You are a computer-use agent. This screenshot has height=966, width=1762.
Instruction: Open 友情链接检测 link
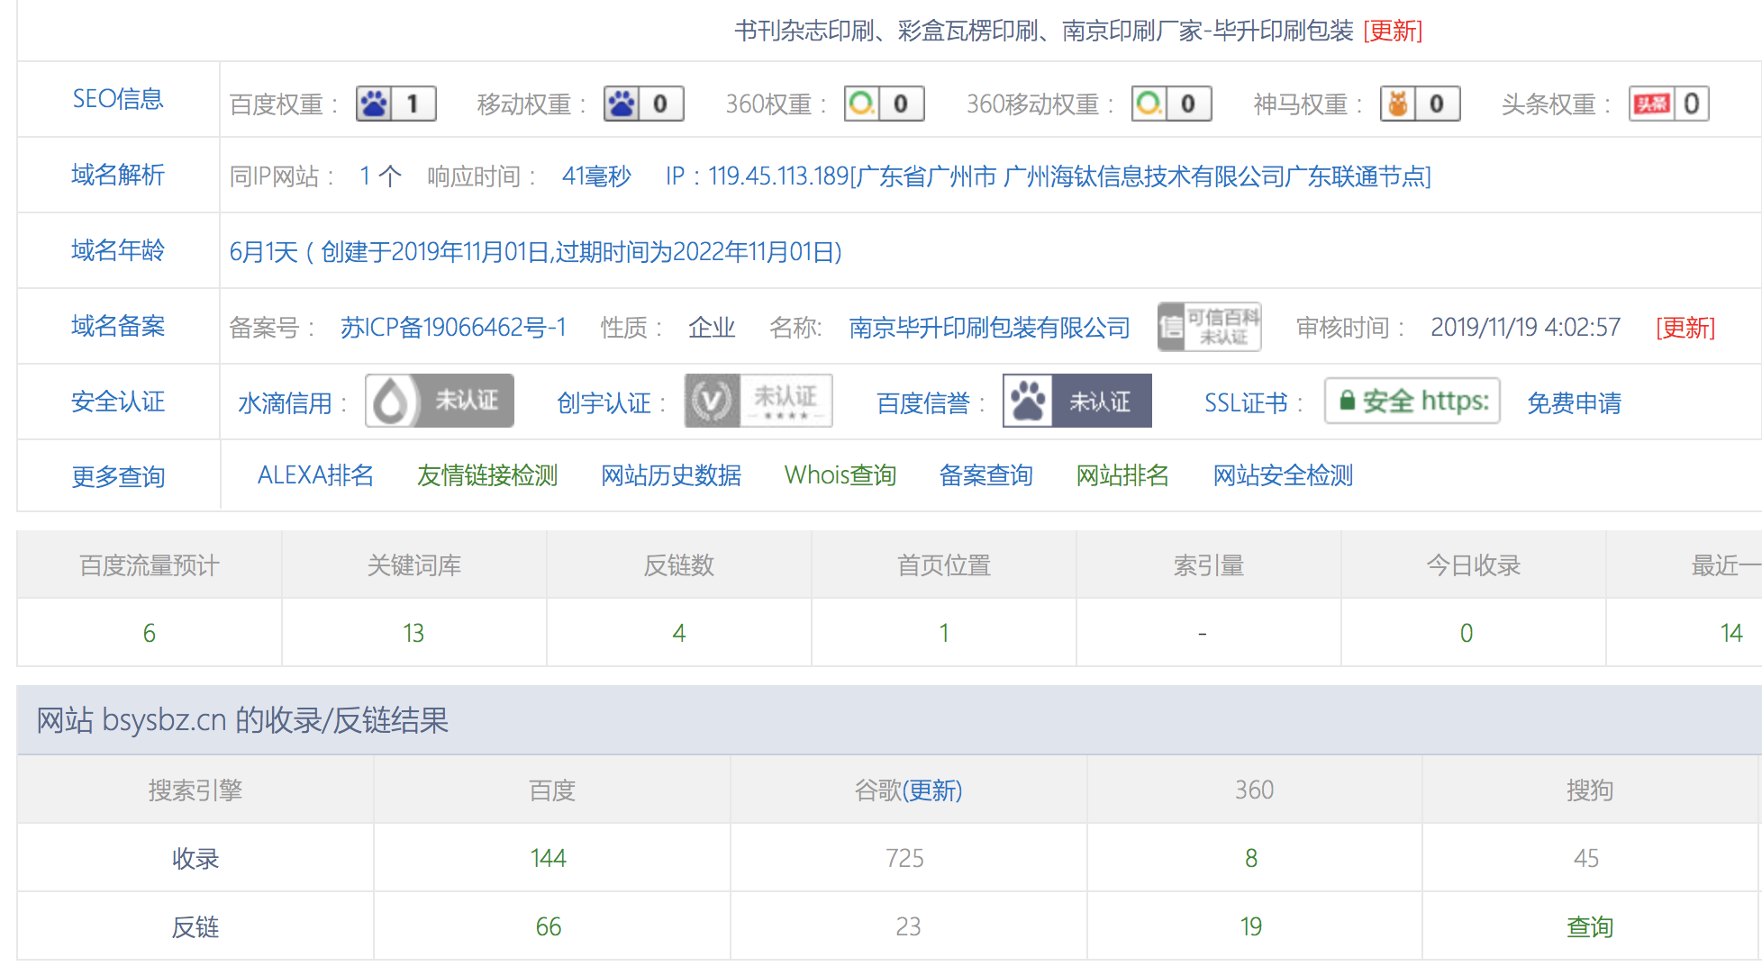point(487,475)
